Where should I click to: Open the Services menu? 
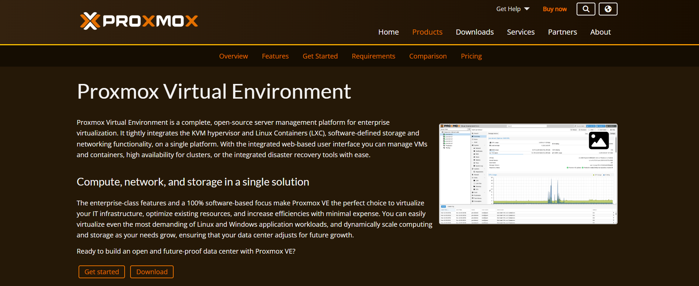(x=521, y=32)
